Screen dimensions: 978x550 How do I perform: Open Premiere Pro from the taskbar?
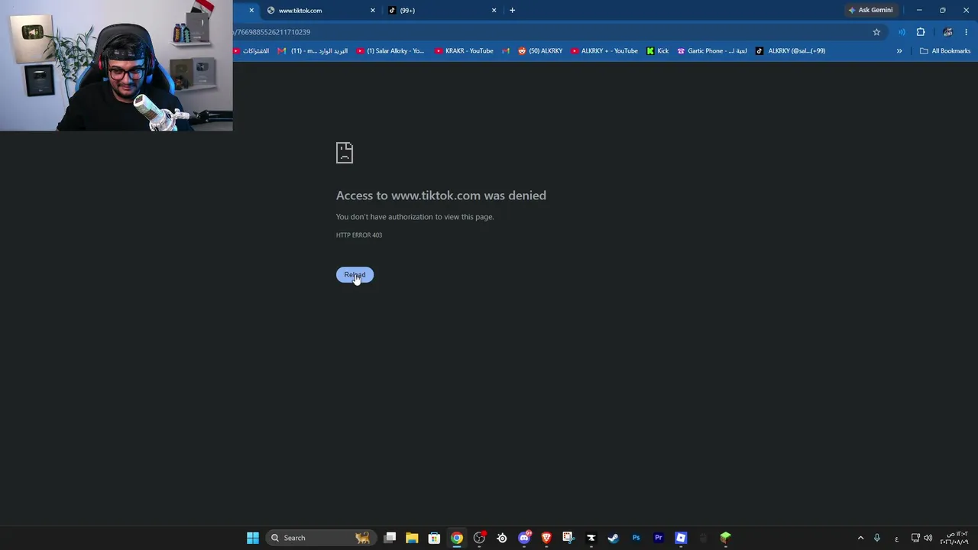(658, 538)
